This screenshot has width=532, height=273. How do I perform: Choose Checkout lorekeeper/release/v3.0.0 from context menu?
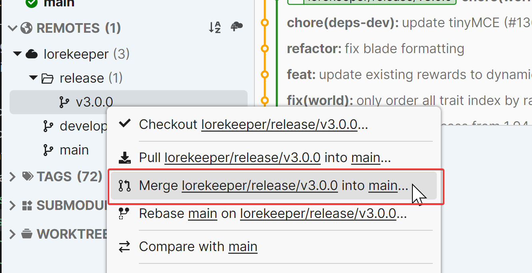pyautogui.click(x=253, y=125)
